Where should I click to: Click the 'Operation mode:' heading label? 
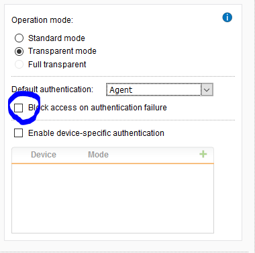[42, 20]
